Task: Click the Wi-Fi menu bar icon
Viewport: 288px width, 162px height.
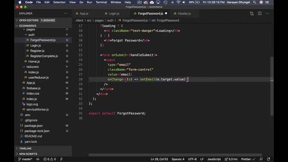Action: 178,2
